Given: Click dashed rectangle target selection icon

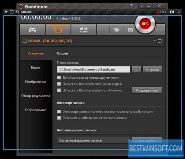Looking at the screenshot, I should [x=25, y=41].
